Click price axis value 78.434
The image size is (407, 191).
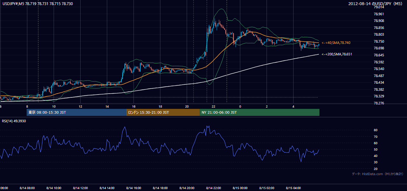click(x=379, y=82)
